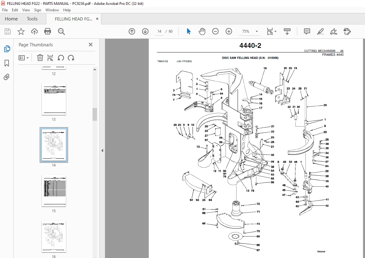Rotate page counterclockwise
Image resolution: width=365 pixels, height=258 pixels.
pyautogui.click(x=61, y=58)
